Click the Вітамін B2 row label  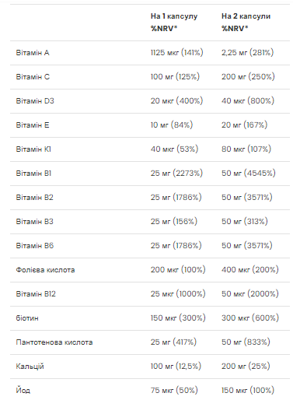[x=34, y=198]
